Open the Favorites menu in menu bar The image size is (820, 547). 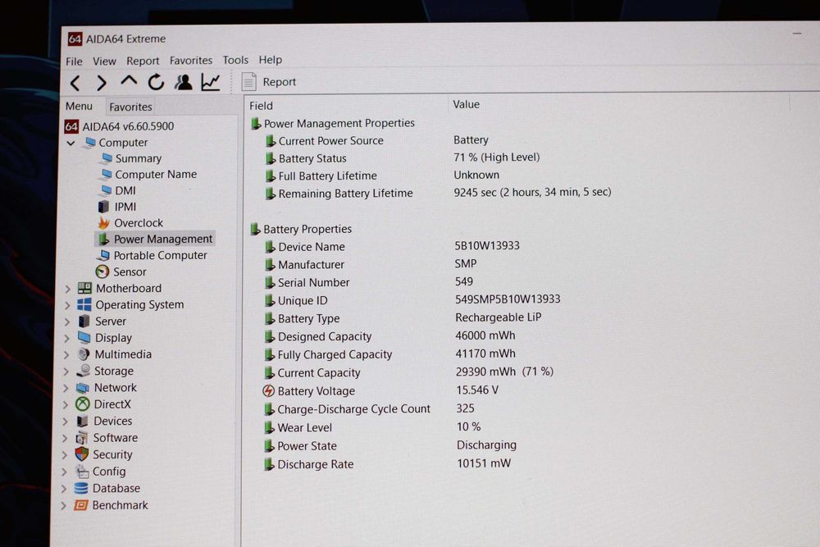click(x=191, y=60)
